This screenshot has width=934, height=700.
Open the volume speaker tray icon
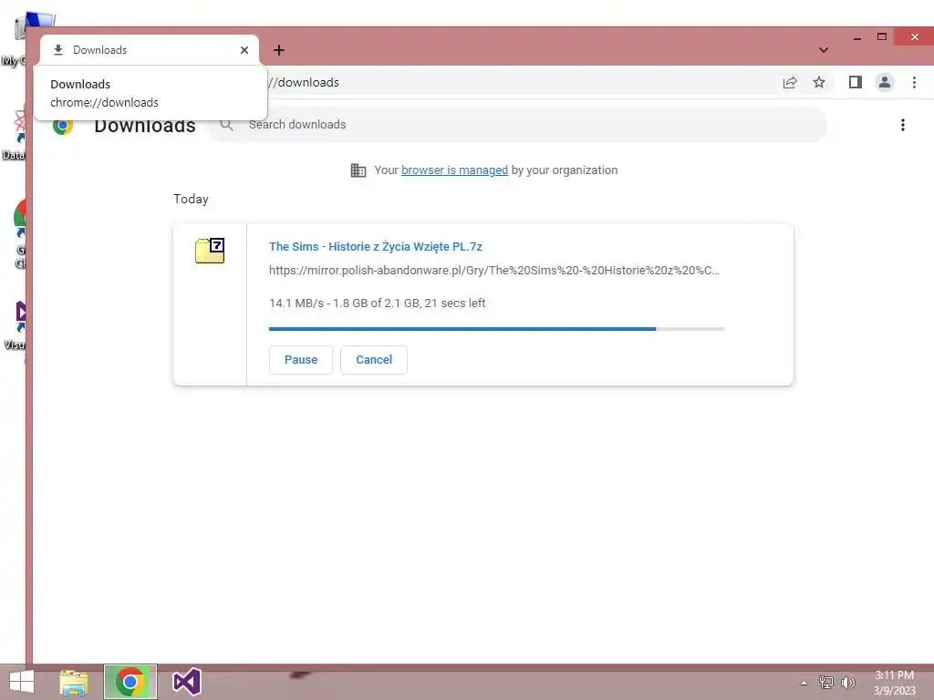(x=847, y=682)
